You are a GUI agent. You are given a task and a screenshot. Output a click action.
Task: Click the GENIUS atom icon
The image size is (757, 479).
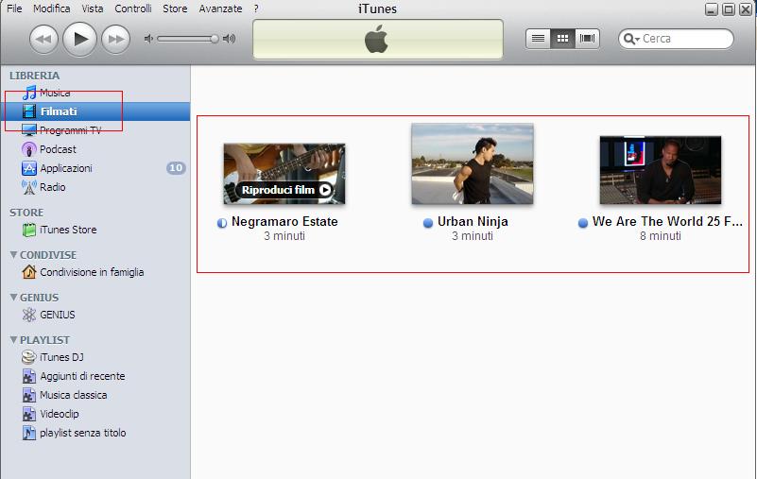tap(29, 315)
